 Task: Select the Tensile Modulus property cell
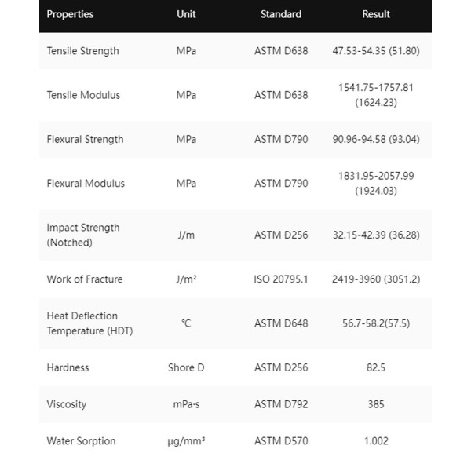[x=83, y=95]
